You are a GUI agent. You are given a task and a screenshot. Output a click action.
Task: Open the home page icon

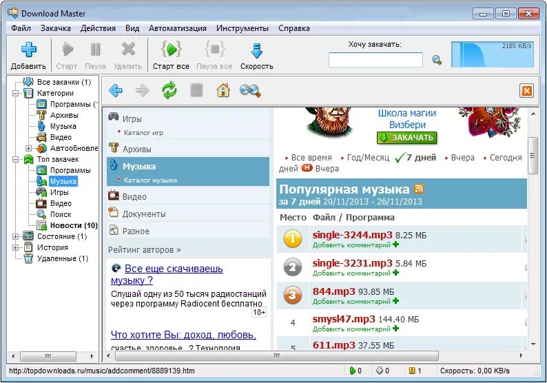(x=223, y=90)
